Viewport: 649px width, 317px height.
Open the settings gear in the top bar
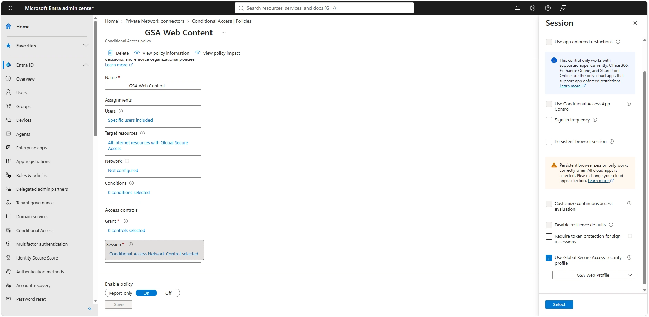pyautogui.click(x=533, y=8)
